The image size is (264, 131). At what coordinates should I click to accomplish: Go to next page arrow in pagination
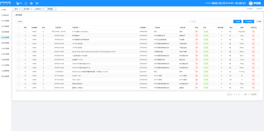tap(248, 95)
